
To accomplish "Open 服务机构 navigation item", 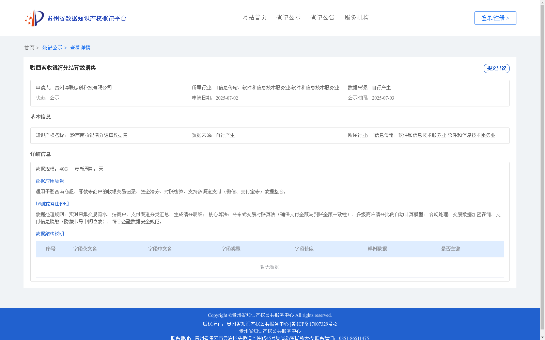I will (x=357, y=17).
